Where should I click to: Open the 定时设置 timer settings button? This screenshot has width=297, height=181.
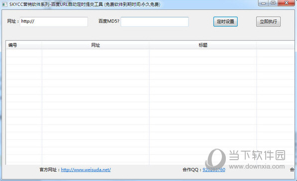(x=225, y=21)
